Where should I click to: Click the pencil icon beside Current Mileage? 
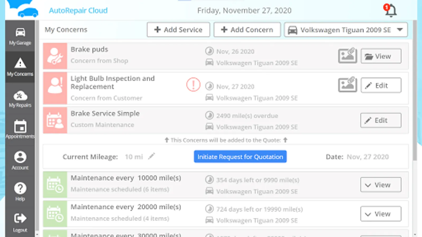tap(151, 156)
